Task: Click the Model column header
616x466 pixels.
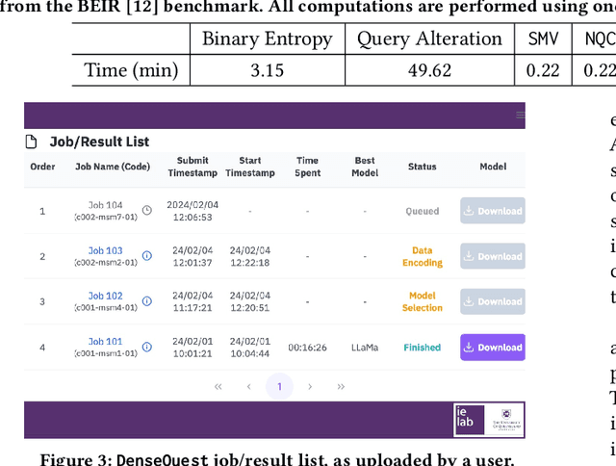Action: click(493, 167)
